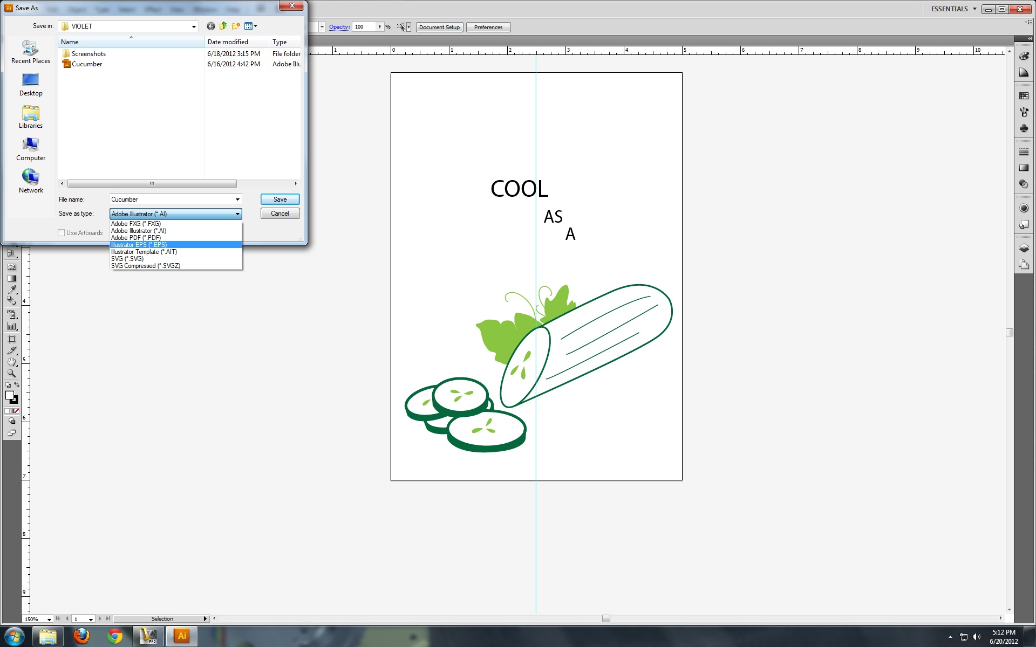Go to Libraries in Save As sidebar
The width and height of the screenshot is (1036, 647).
coord(31,117)
